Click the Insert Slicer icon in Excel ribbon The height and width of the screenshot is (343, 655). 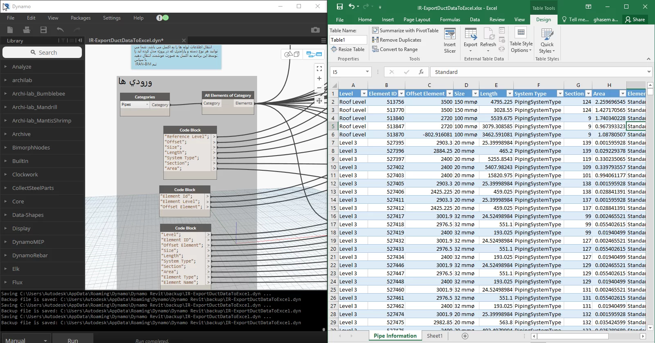tap(450, 41)
